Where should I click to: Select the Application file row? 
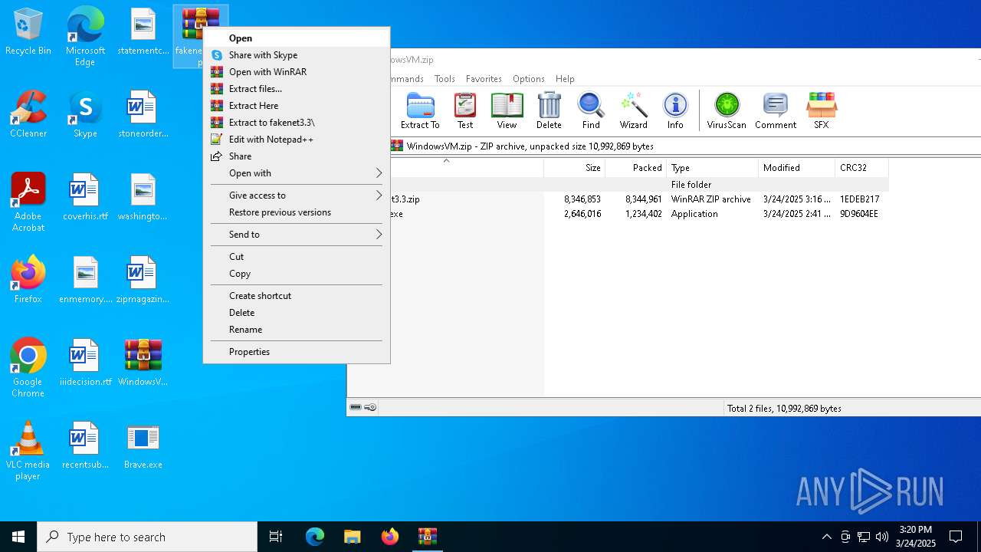coord(640,214)
